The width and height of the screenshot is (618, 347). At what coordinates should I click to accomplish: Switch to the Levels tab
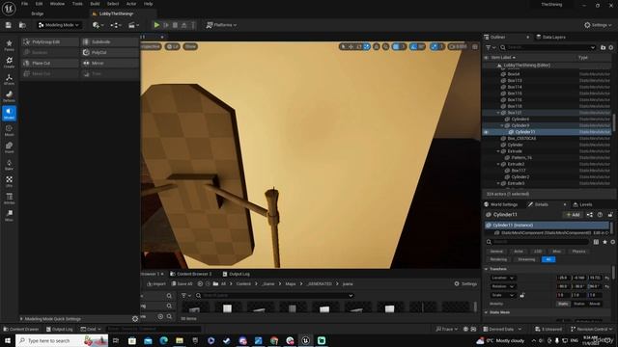(582, 204)
